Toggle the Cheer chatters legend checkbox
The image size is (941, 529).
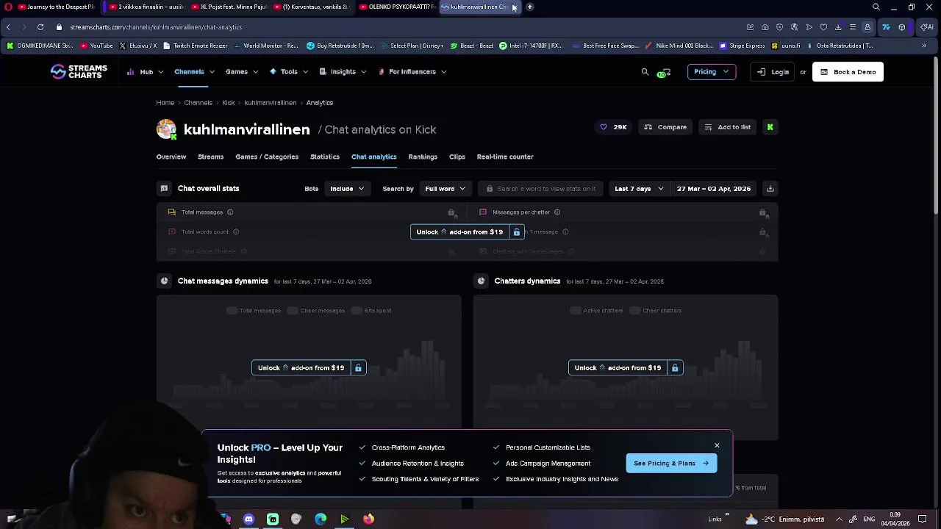click(x=635, y=311)
